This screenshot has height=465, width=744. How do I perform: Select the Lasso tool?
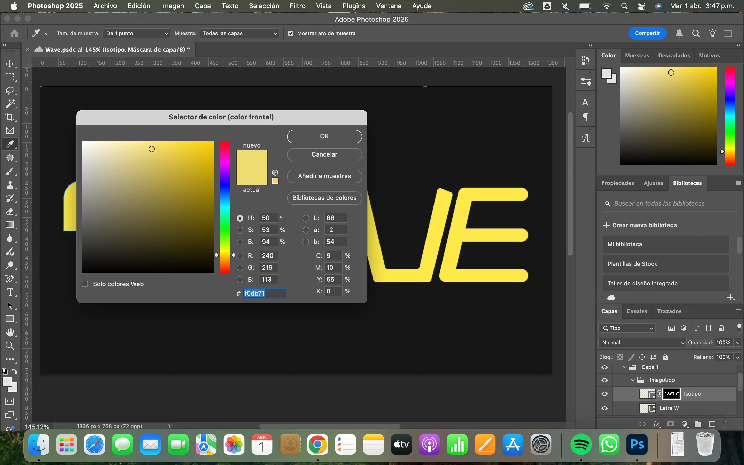point(10,90)
